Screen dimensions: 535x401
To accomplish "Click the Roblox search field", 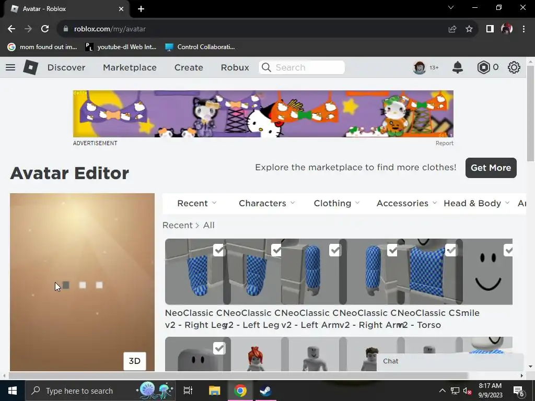I will click(x=301, y=67).
